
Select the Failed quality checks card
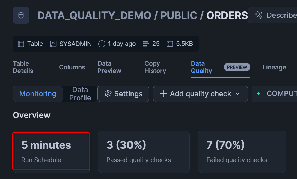pos(242,151)
